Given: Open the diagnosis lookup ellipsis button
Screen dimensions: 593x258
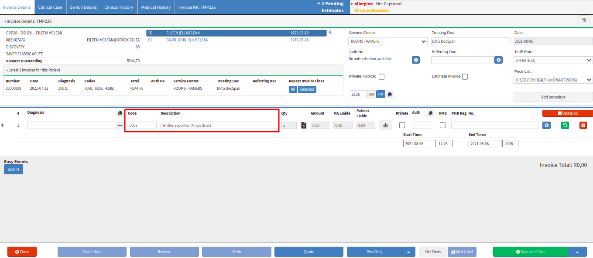Looking at the screenshot, I should 120,126.
